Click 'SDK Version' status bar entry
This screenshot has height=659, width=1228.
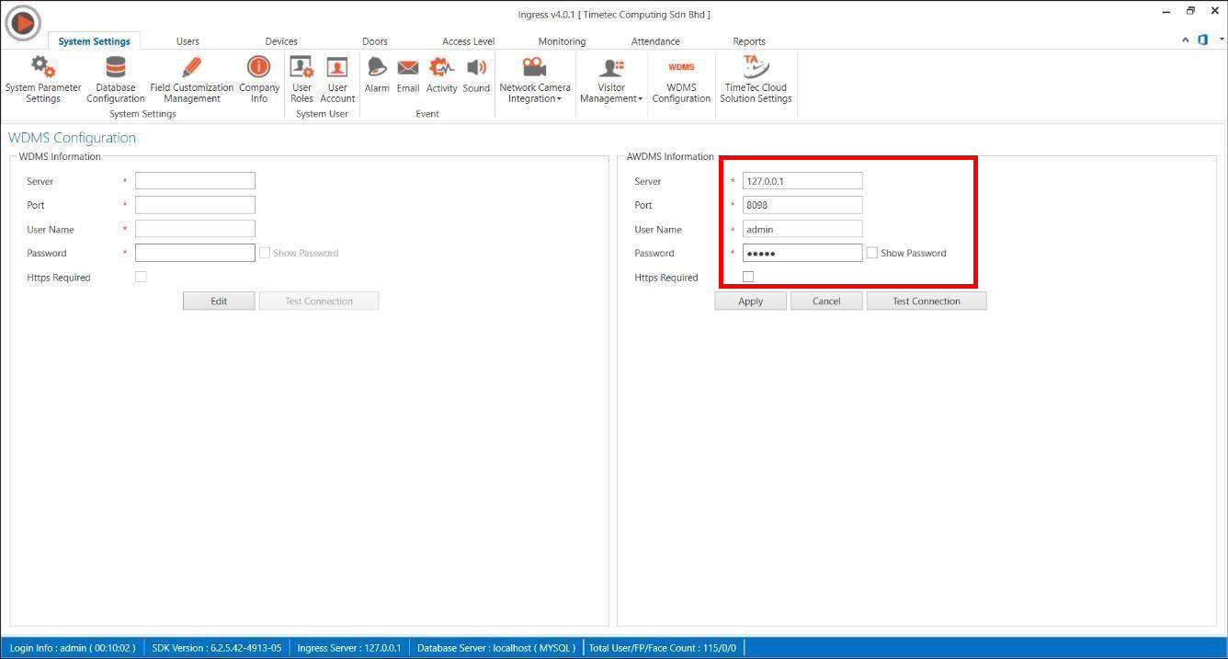pos(217,648)
